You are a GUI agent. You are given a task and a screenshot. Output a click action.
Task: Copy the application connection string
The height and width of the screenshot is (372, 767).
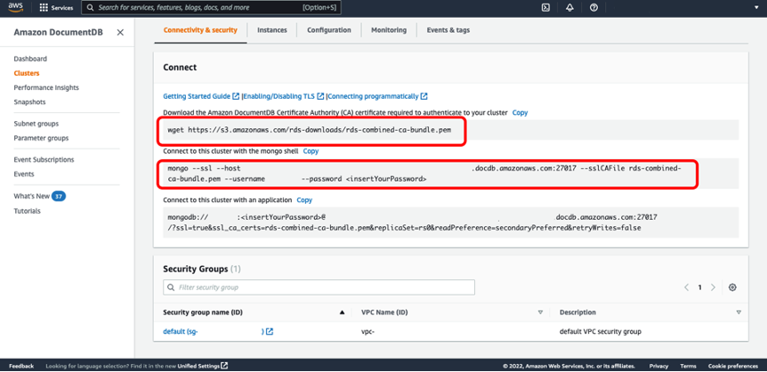pyautogui.click(x=304, y=200)
